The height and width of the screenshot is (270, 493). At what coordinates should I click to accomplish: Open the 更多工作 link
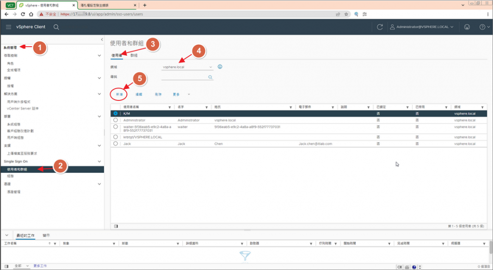[40, 266]
